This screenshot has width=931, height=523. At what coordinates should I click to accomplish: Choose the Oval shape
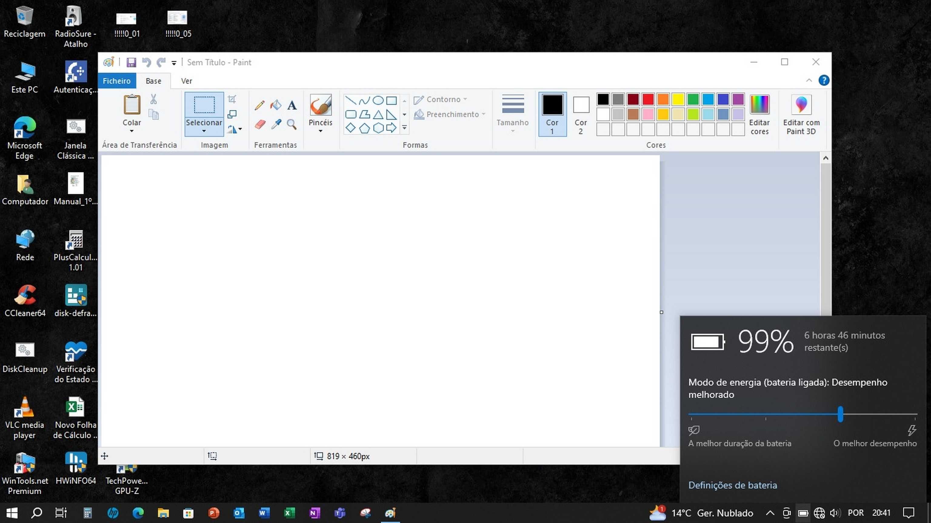[x=378, y=101]
